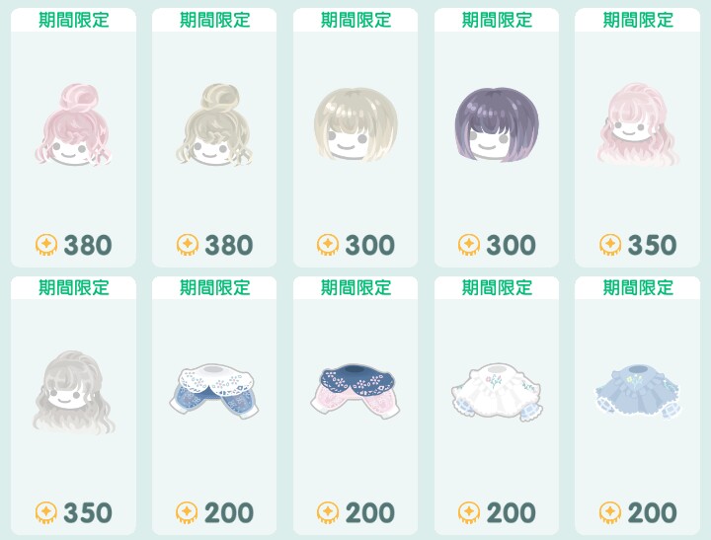Click coin icon on blue frilly blouse price
Screen dimensions: 711x540
coord(610,512)
